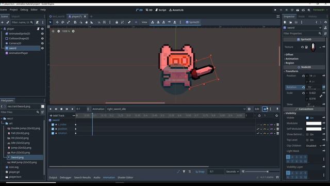Lock the selected node with padlock icon
Image resolution: width=330 pixels, height=186 pixels.
(117, 22)
